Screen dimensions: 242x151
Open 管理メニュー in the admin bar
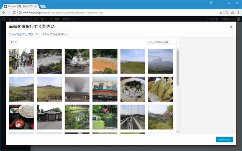[70, 19]
